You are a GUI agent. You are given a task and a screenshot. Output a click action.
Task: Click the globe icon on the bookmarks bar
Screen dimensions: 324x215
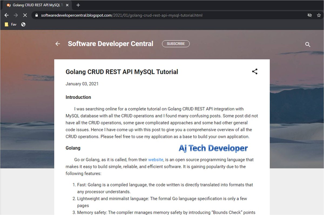point(23,24)
